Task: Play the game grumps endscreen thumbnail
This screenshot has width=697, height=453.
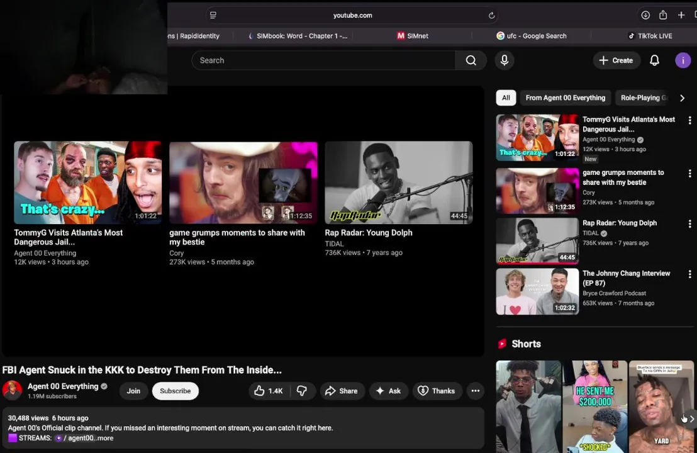Action: click(243, 182)
